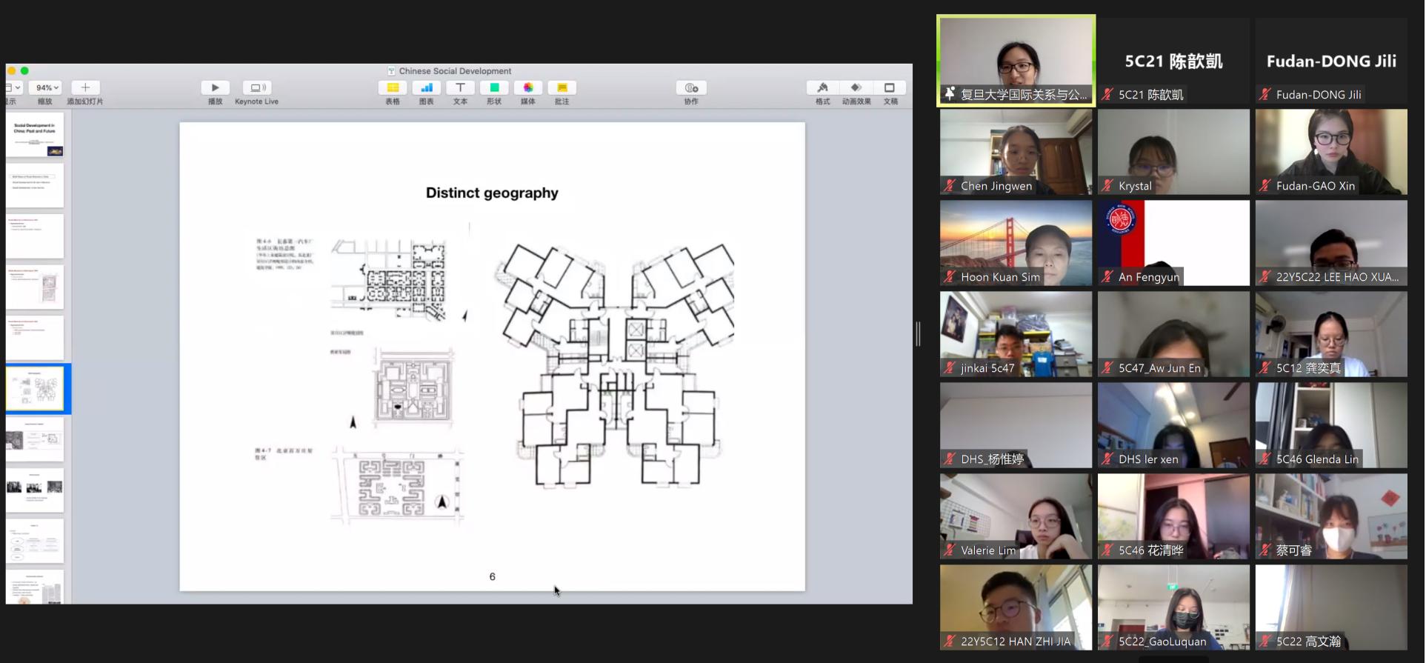Add a text box with 文本
Image resolution: width=1426 pixels, height=663 pixels.
pyautogui.click(x=460, y=87)
